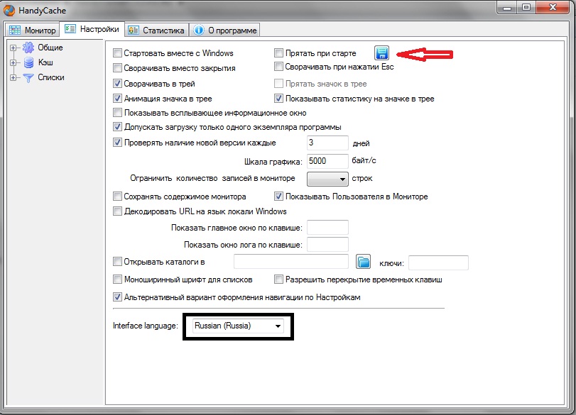Viewport: 576px width, 415px height.
Task: Select the Списки tree item label
Action: (51, 78)
